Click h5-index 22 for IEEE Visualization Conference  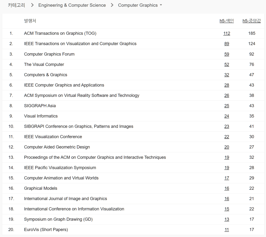(x=227, y=137)
